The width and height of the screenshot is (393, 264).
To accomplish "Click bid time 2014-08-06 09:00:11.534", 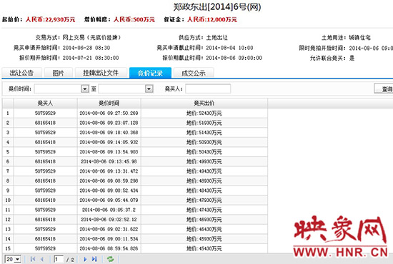I will [x=109, y=239].
